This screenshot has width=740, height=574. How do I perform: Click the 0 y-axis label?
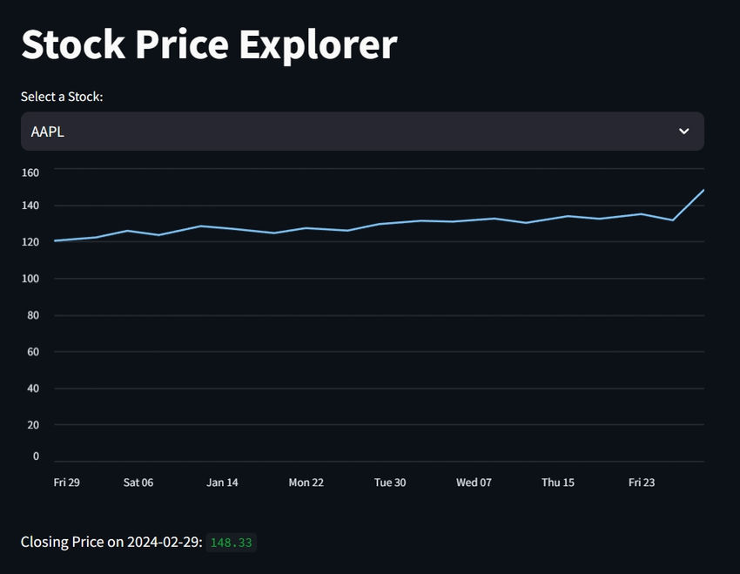click(x=36, y=456)
